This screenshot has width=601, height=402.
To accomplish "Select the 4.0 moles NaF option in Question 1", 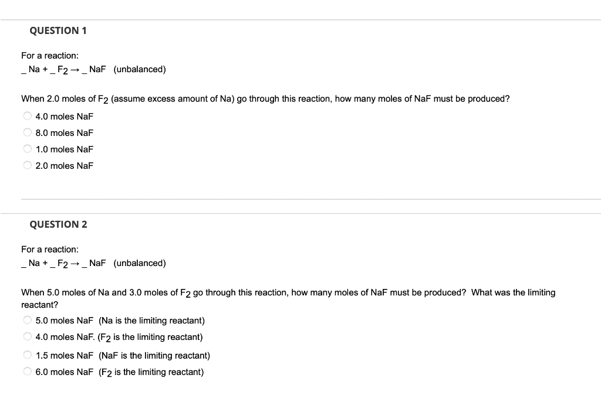I will (27, 115).
